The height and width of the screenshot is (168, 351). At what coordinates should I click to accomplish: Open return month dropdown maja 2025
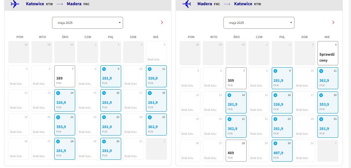click(x=259, y=23)
